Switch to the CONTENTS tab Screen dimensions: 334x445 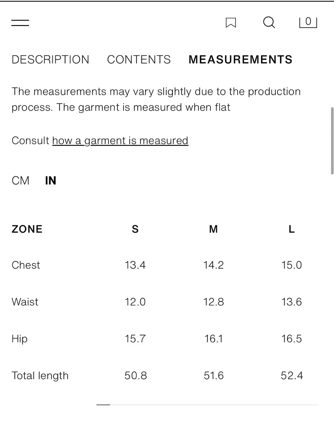click(139, 59)
